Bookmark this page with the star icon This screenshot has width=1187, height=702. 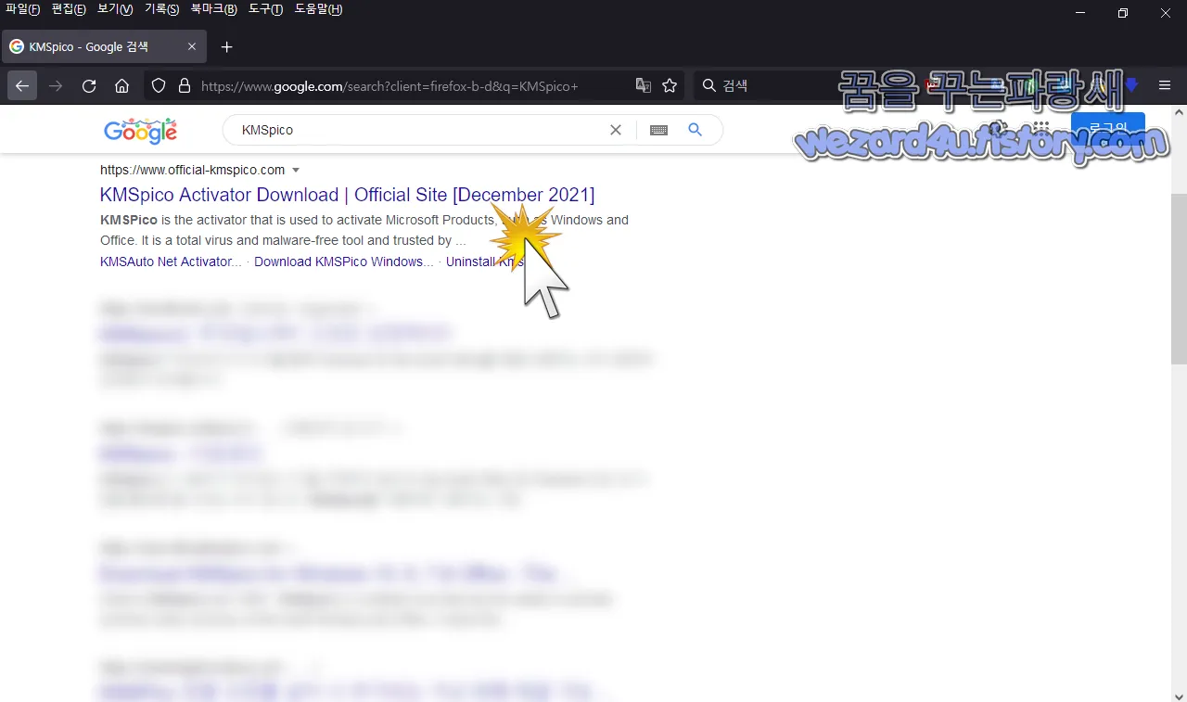(670, 85)
